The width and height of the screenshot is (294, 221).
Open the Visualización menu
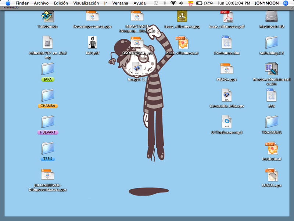coord(86,3)
